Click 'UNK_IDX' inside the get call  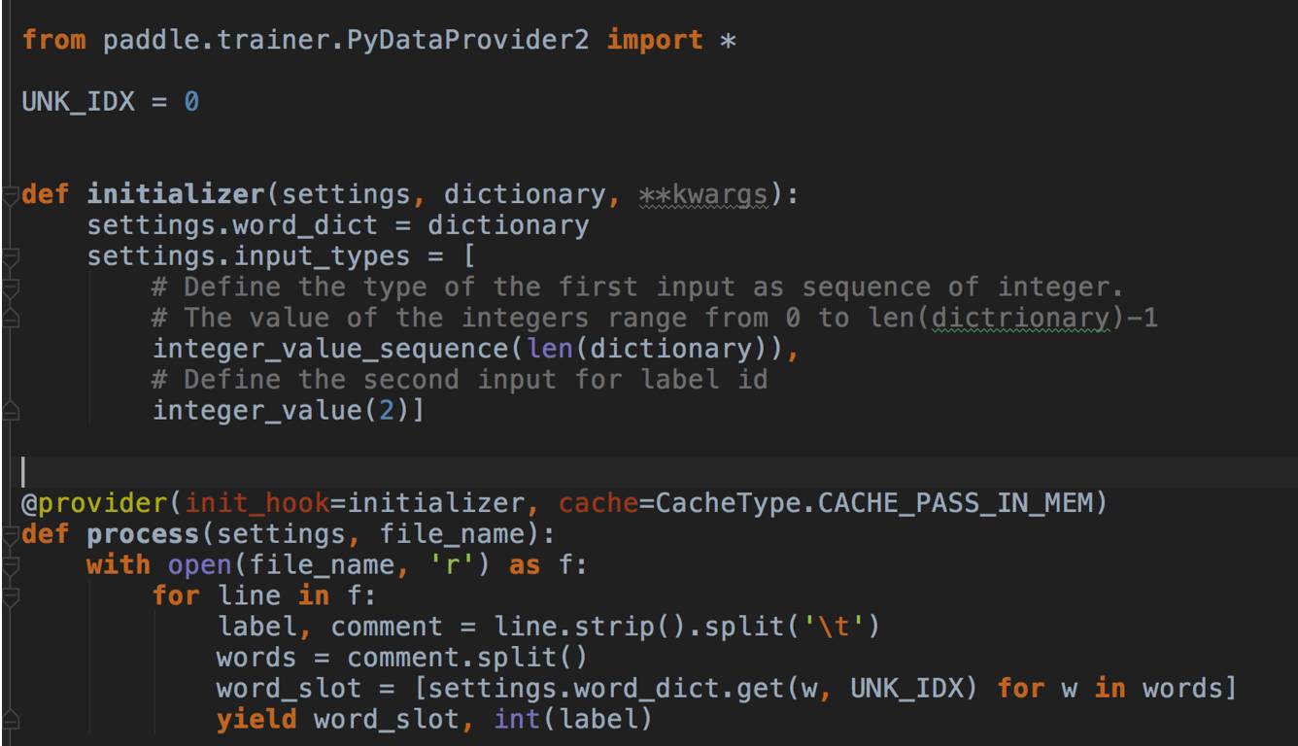pyautogui.click(x=905, y=689)
